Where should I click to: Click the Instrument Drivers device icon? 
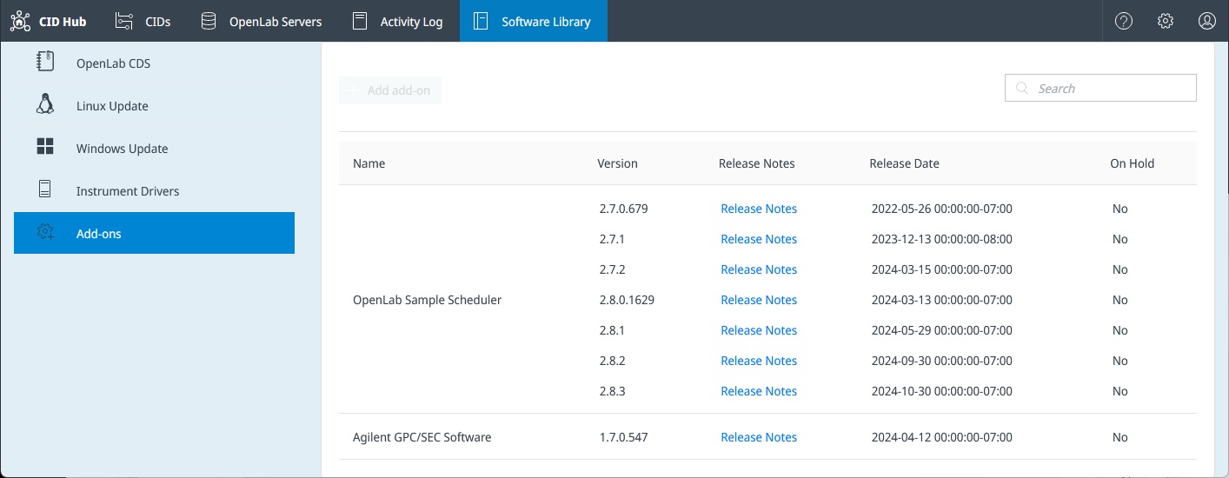(45, 189)
